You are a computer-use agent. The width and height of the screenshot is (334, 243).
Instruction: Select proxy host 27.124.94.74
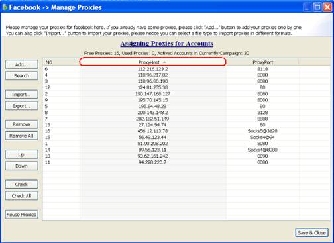[152, 124]
